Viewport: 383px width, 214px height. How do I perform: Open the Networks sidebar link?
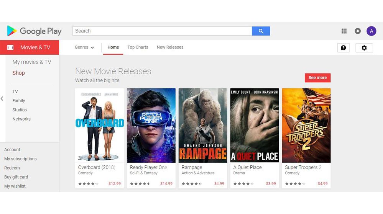pos(21,119)
